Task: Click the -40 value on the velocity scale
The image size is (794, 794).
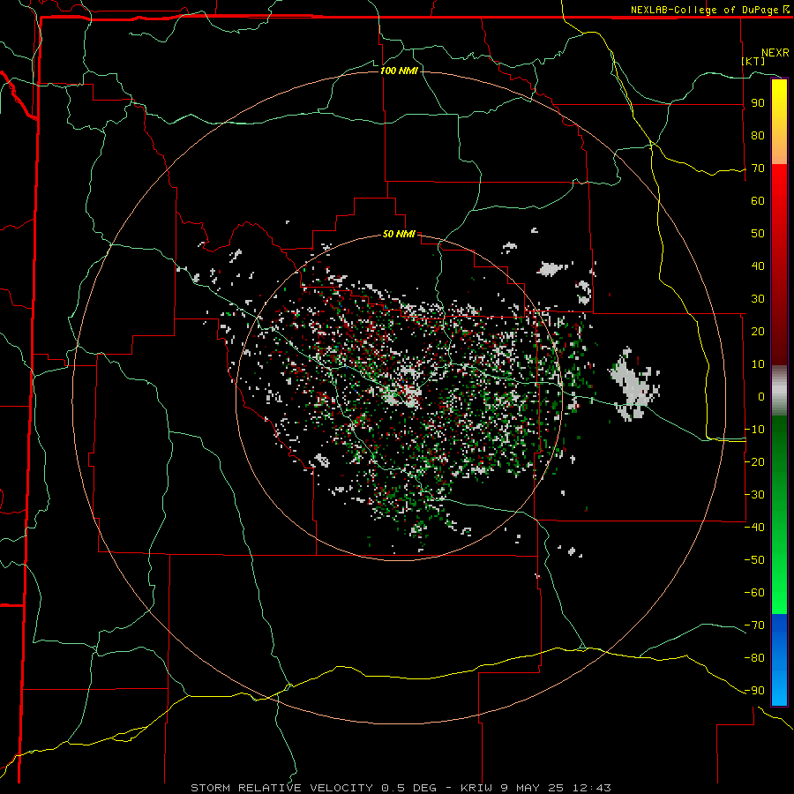Action: [754, 528]
